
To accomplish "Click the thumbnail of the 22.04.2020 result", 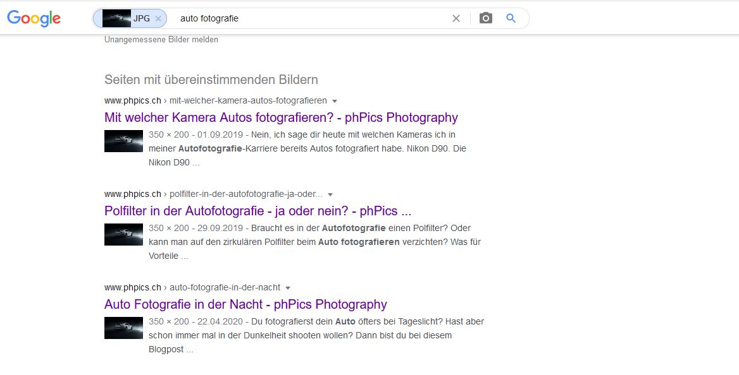I will (x=123, y=328).
